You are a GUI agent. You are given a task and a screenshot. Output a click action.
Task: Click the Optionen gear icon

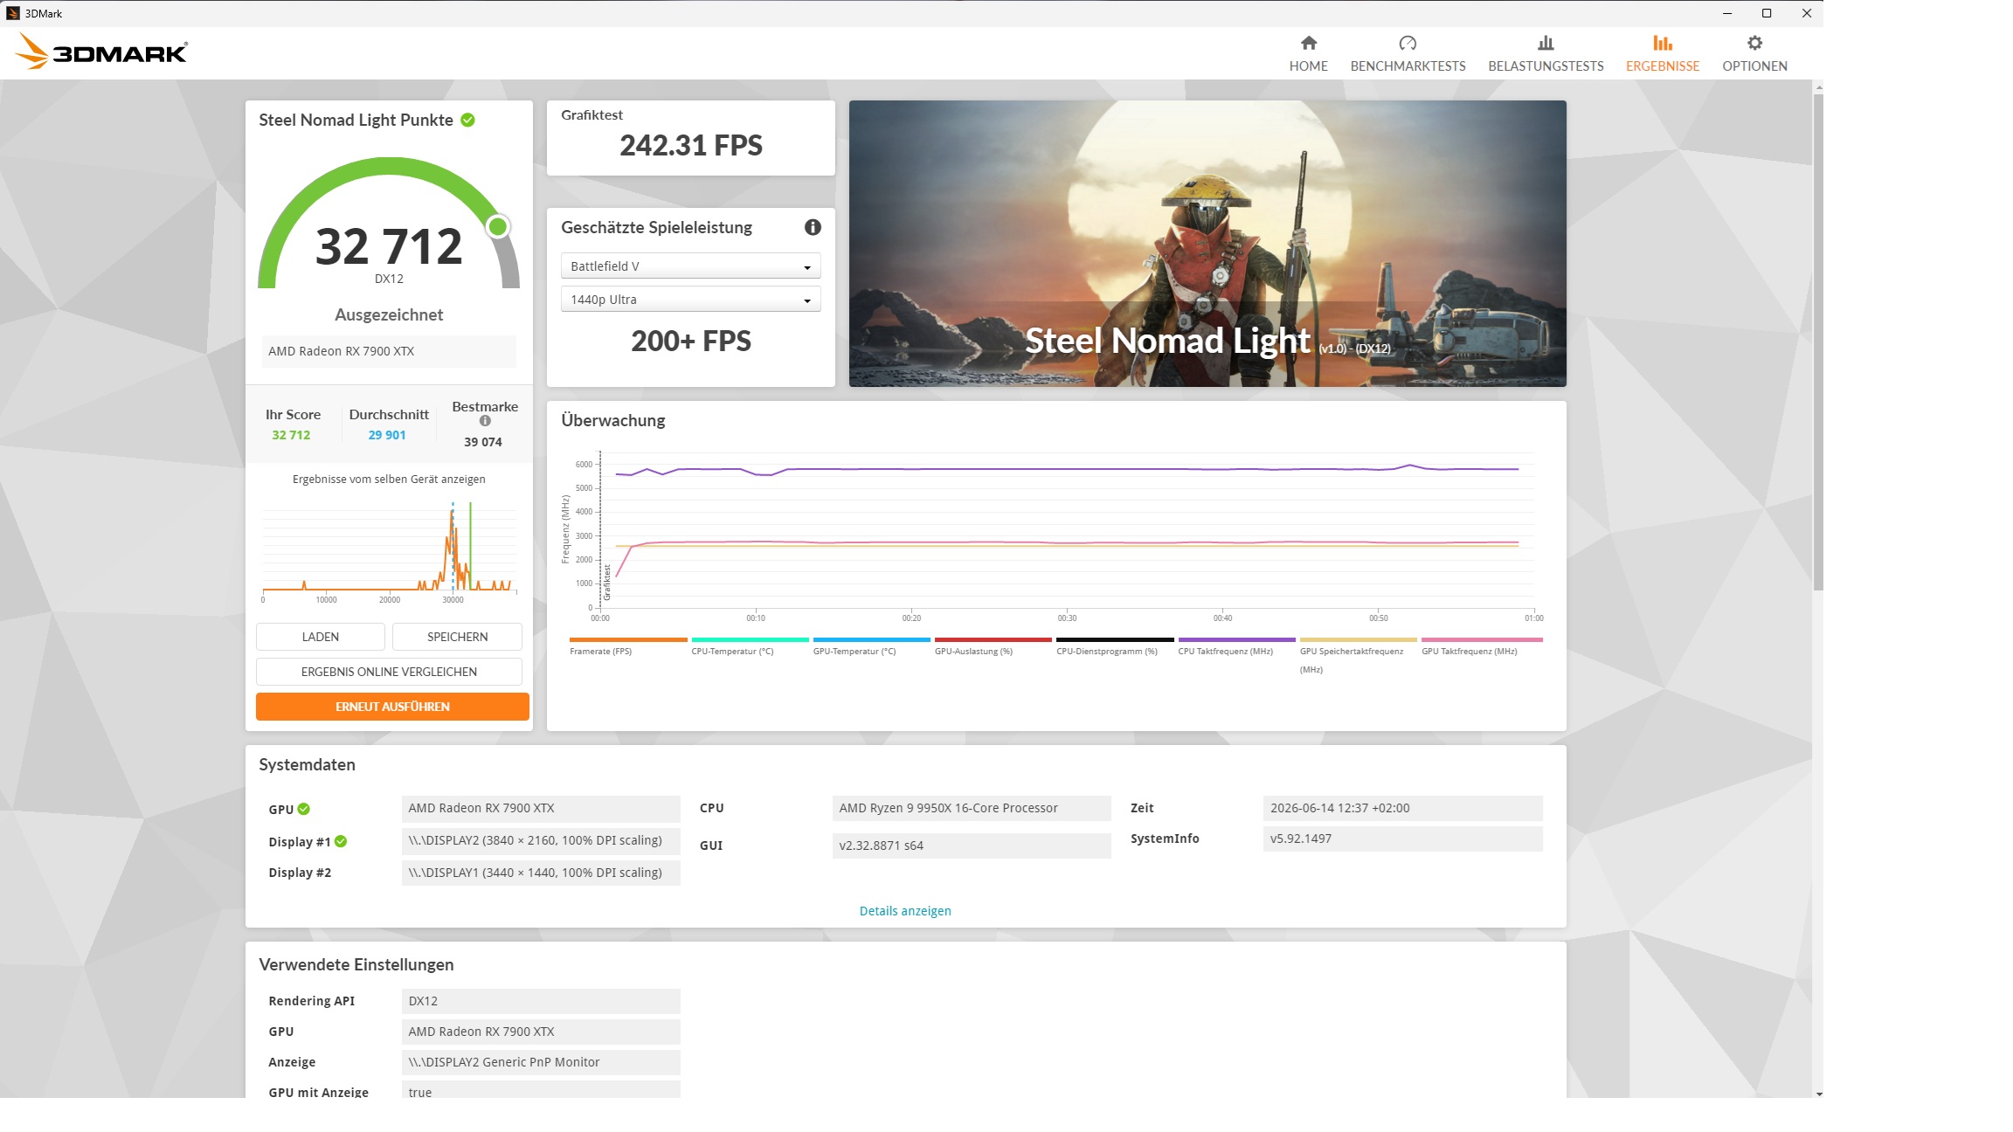[1754, 43]
